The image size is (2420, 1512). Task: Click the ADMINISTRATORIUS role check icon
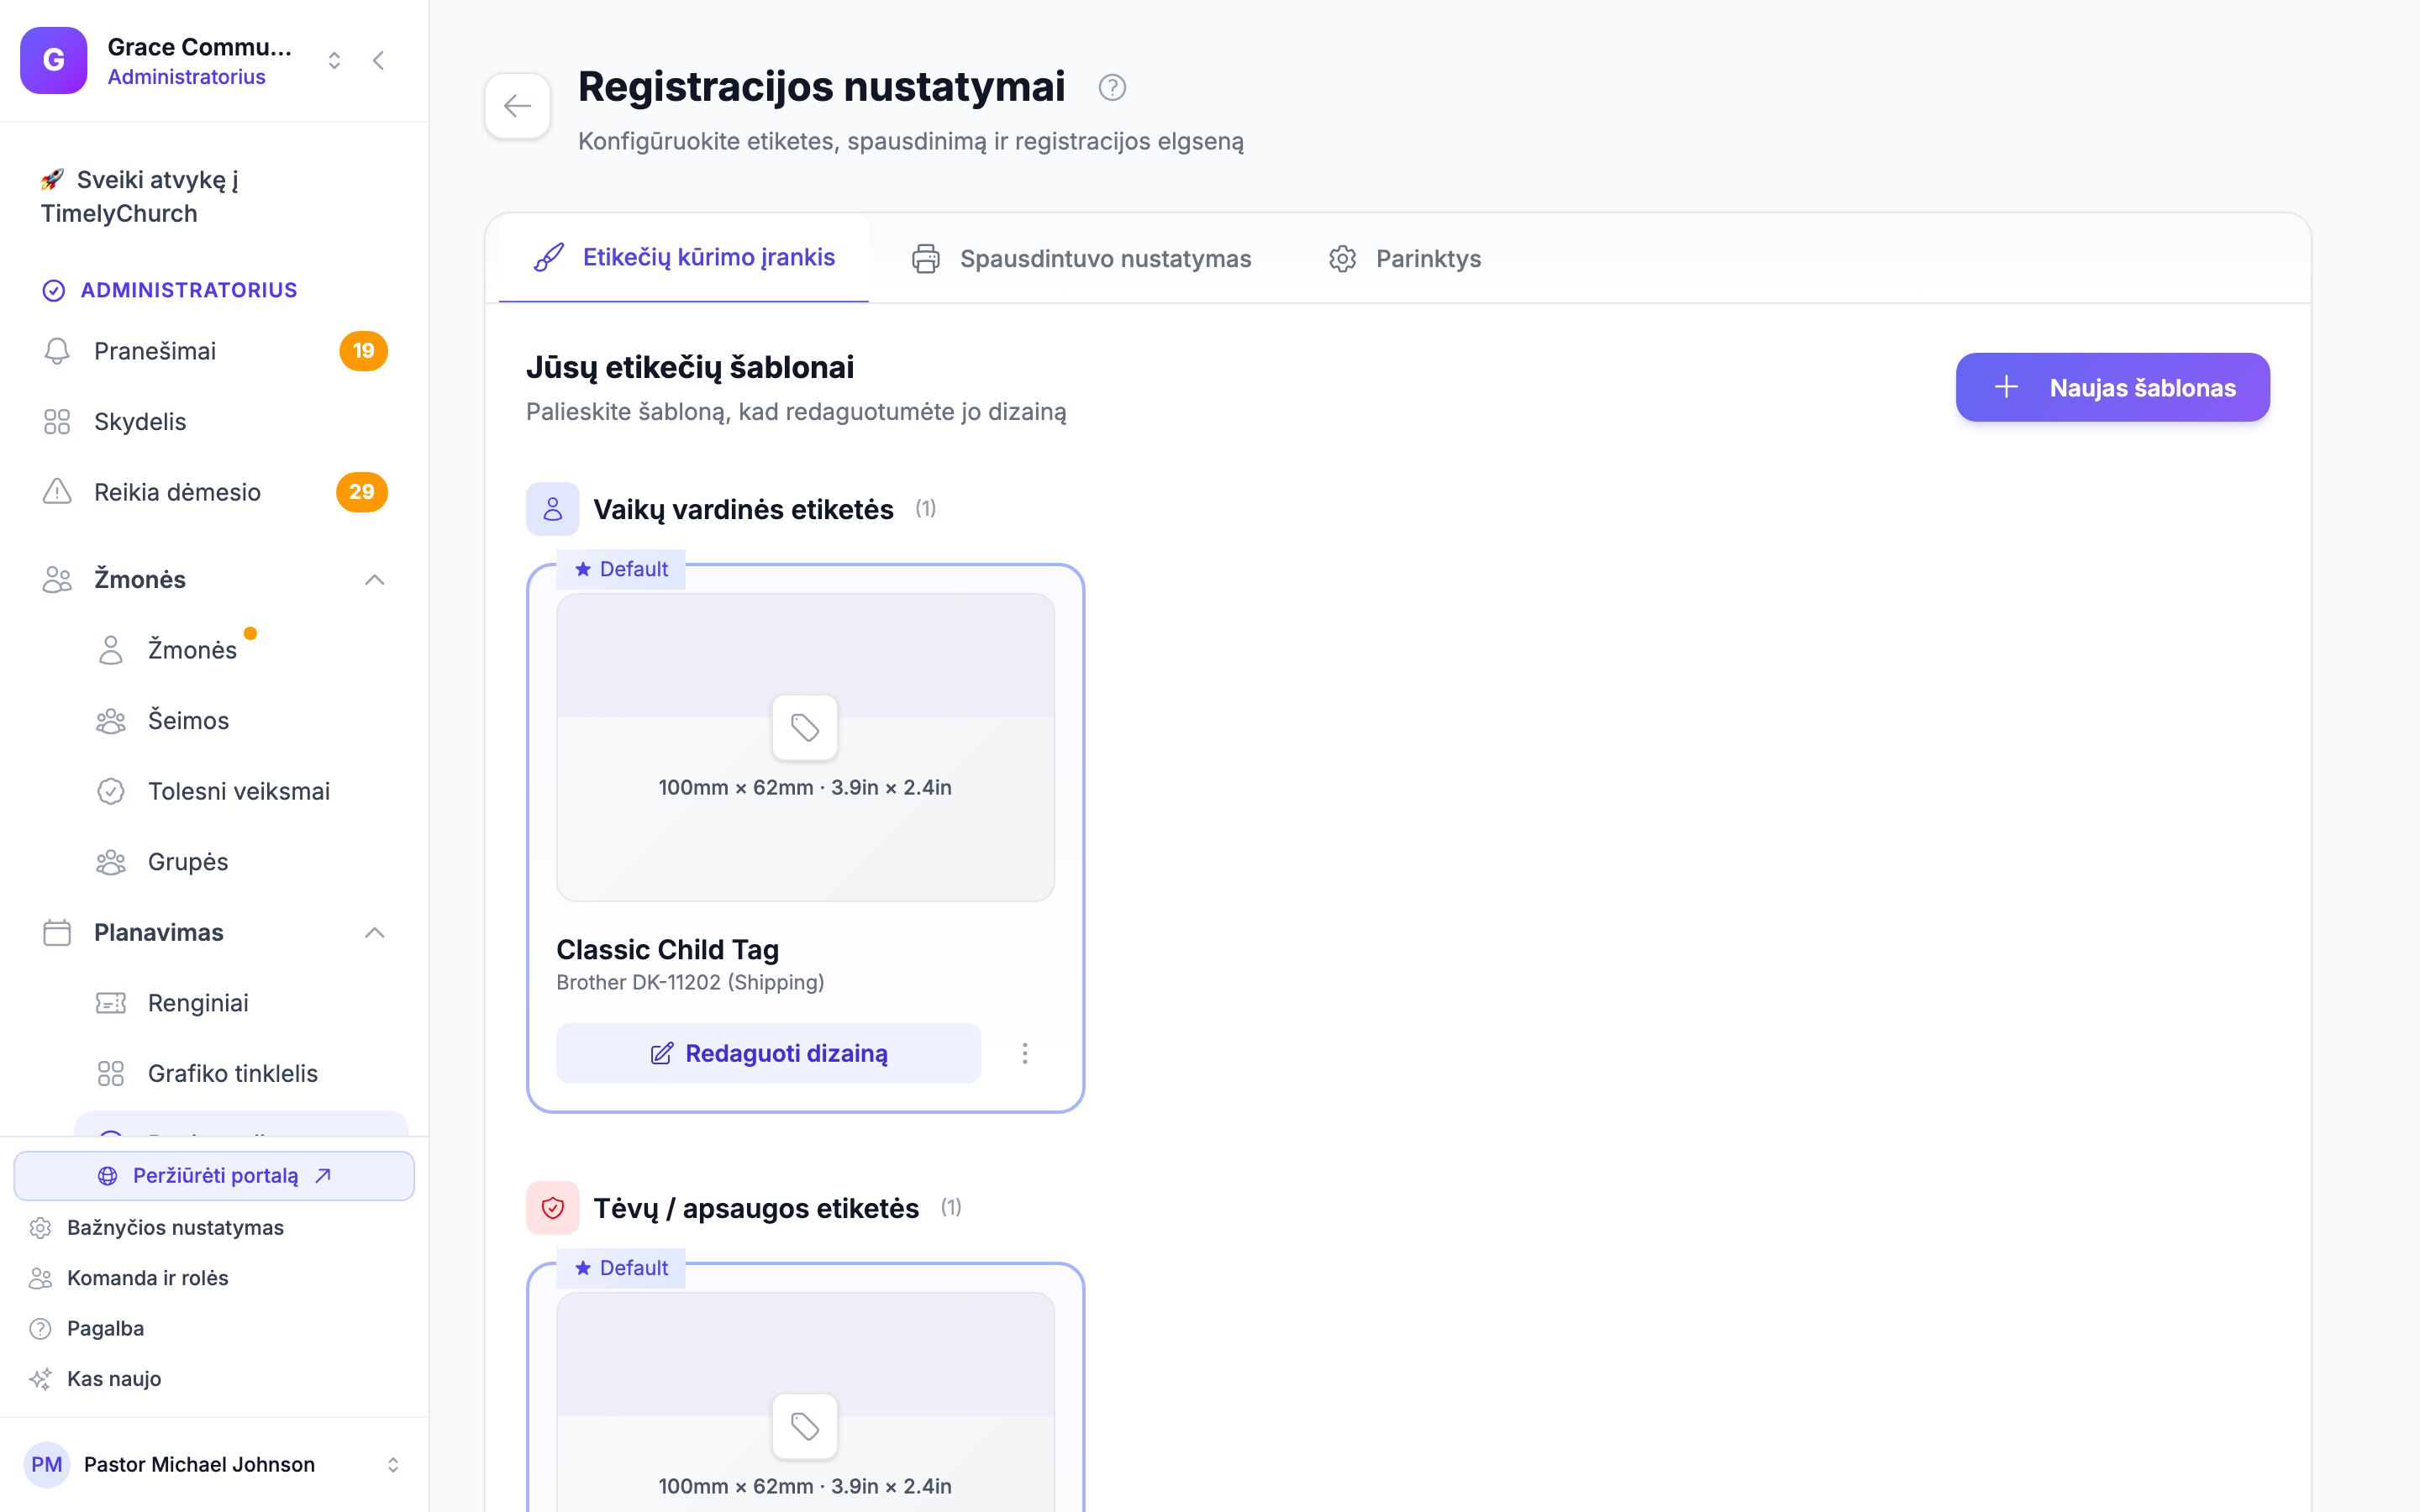point(54,290)
